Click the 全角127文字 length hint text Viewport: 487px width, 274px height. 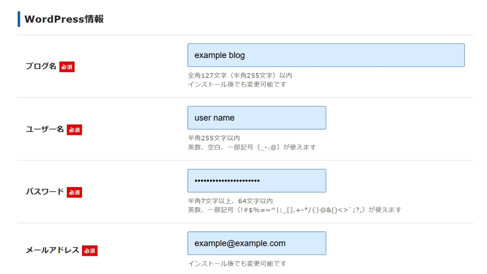point(240,75)
